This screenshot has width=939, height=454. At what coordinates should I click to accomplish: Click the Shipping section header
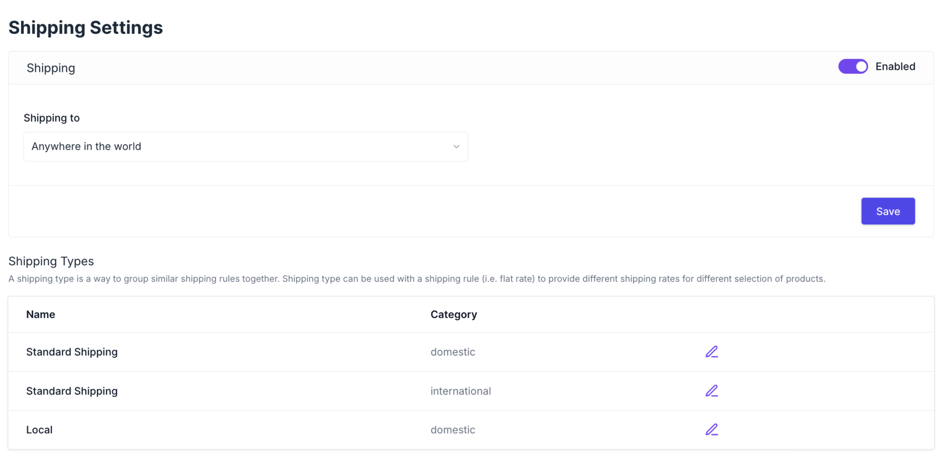(x=51, y=68)
